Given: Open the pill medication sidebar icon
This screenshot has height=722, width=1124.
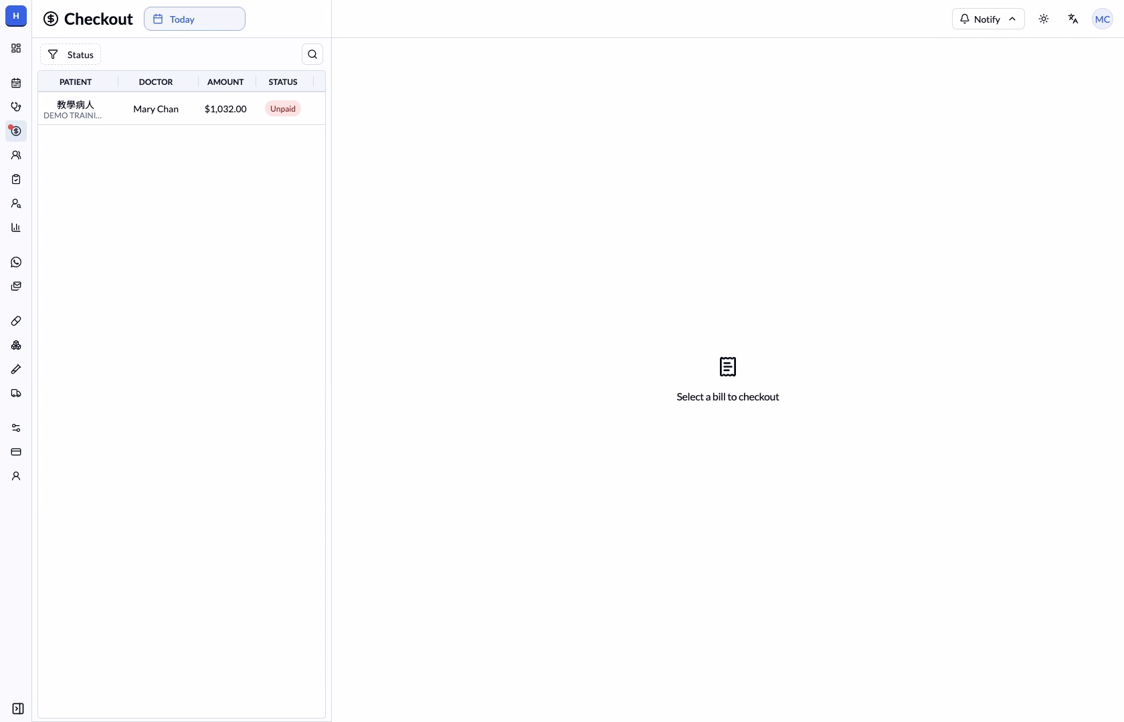Looking at the screenshot, I should pyautogui.click(x=16, y=321).
